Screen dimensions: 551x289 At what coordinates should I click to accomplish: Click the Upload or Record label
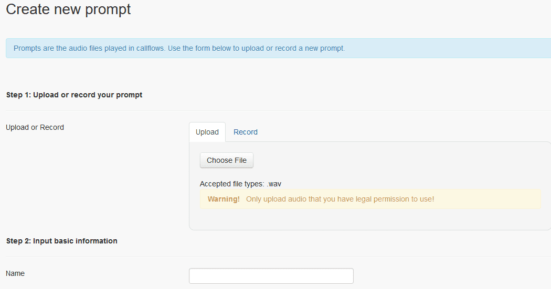[35, 127]
